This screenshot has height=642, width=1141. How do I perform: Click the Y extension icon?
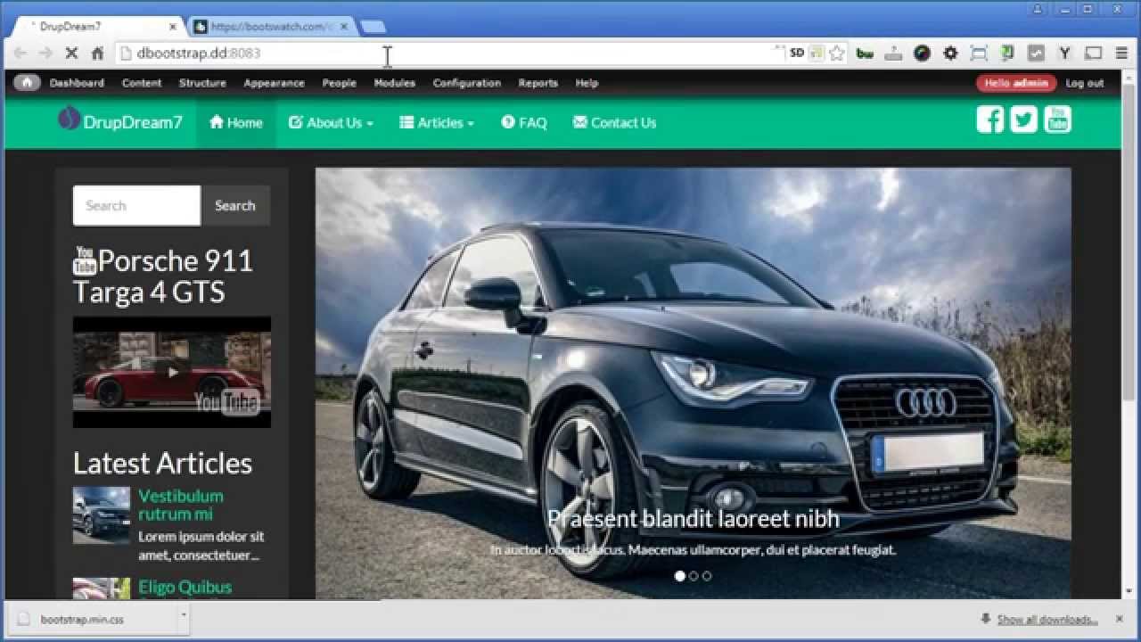coord(1064,53)
